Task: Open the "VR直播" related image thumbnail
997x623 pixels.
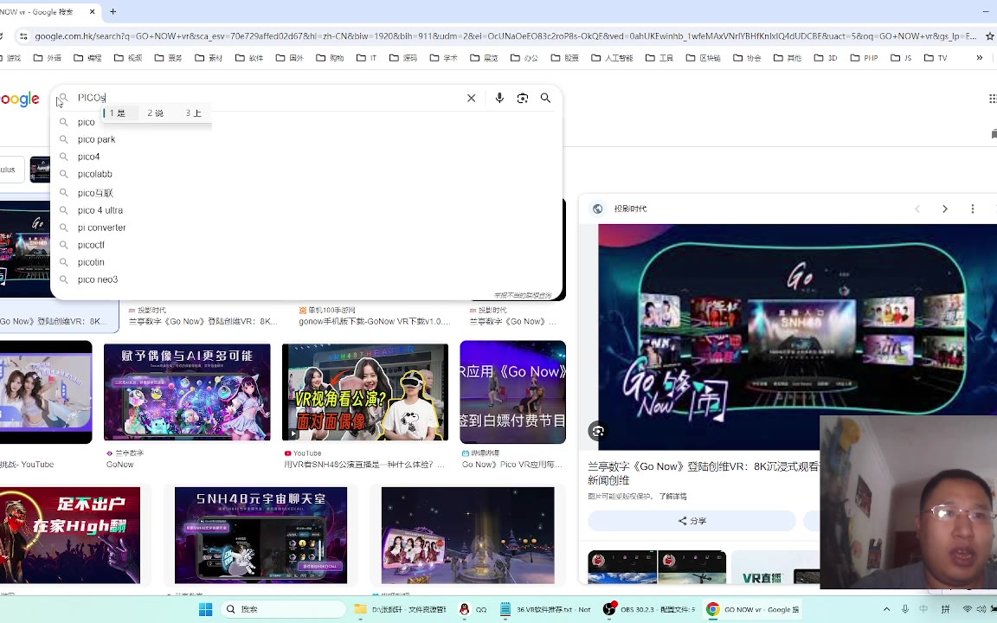Action: click(x=775, y=567)
